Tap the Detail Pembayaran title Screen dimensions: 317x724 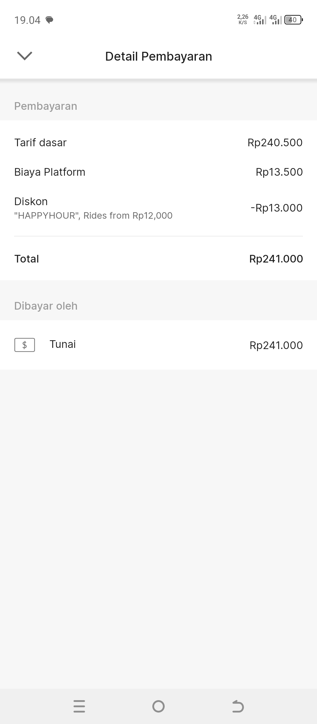[x=158, y=57]
